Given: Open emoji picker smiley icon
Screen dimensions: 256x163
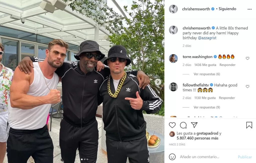Looking at the screenshot, I should 172,157.
